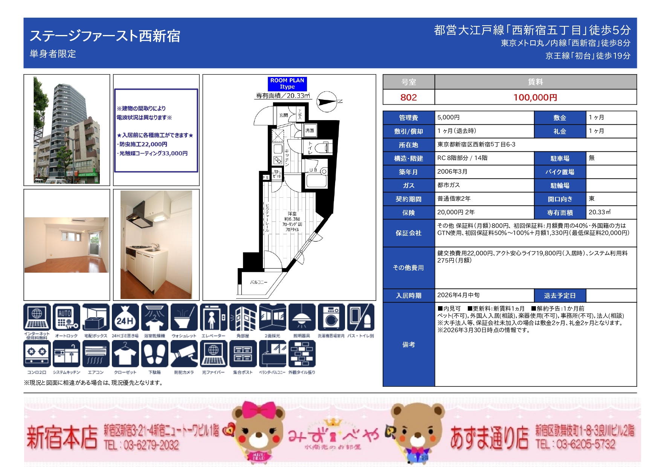Click the room number 802 cell
The width and height of the screenshot is (661, 467).
[408, 98]
